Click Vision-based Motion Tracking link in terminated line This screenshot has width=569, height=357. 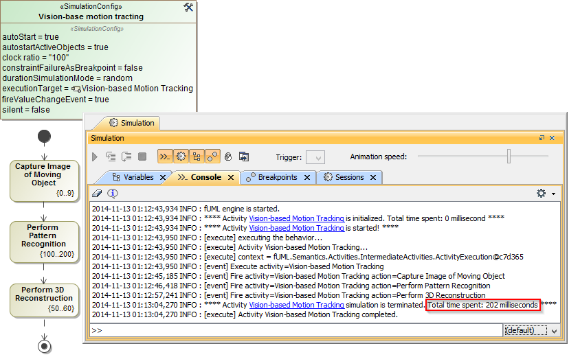[x=296, y=305]
